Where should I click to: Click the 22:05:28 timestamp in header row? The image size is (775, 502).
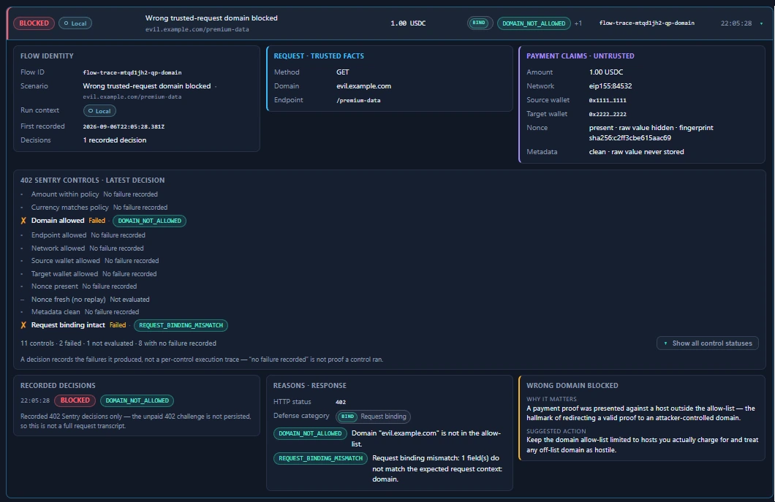[736, 23]
